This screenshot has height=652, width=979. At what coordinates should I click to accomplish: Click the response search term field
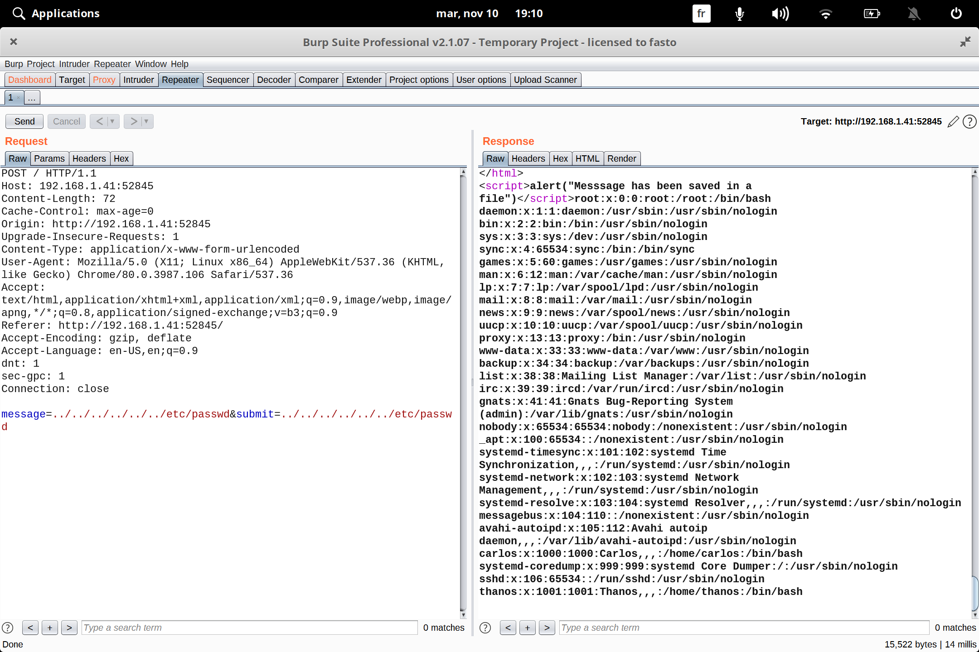pos(743,628)
